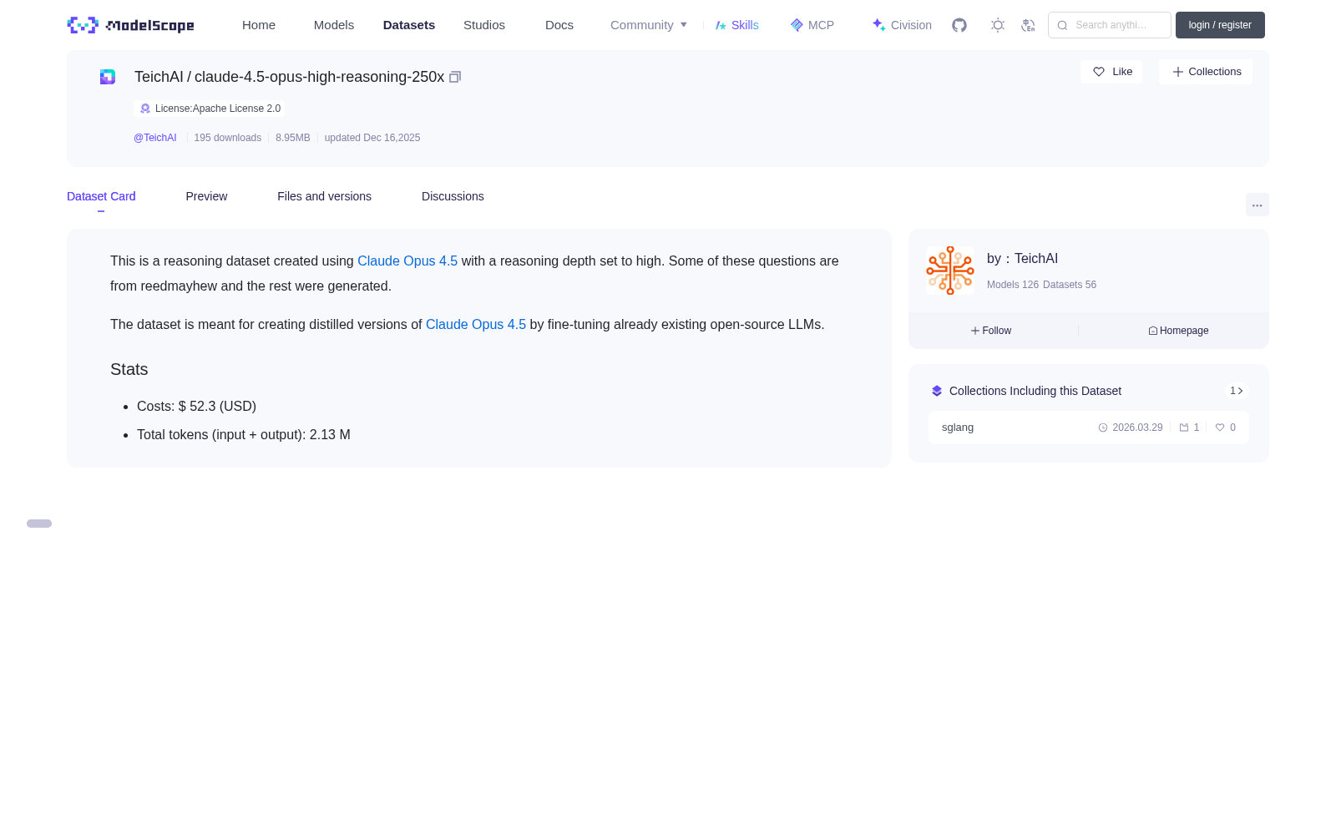Click the TeichAI organization logo thumbnail
The height and width of the screenshot is (835, 1336).
pyautogui.click(x=950, y=271)
